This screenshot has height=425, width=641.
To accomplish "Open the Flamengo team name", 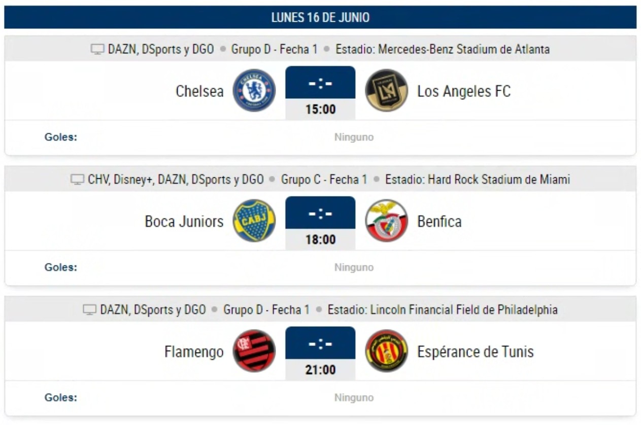I will coord(194,352).
